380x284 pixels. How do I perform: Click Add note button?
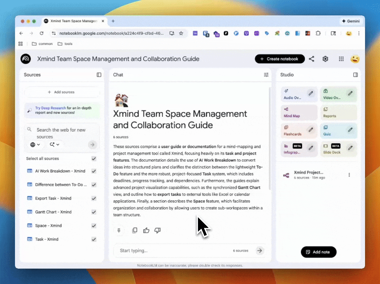point(319,252)
